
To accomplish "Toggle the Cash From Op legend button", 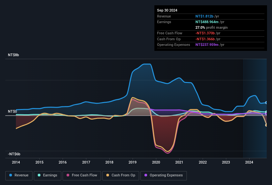I will point(121,175).
